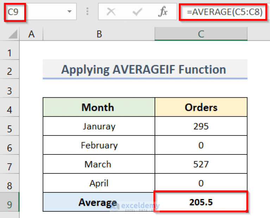Select column B header
This screenshot has height=218, width=270.
[99, 34]
